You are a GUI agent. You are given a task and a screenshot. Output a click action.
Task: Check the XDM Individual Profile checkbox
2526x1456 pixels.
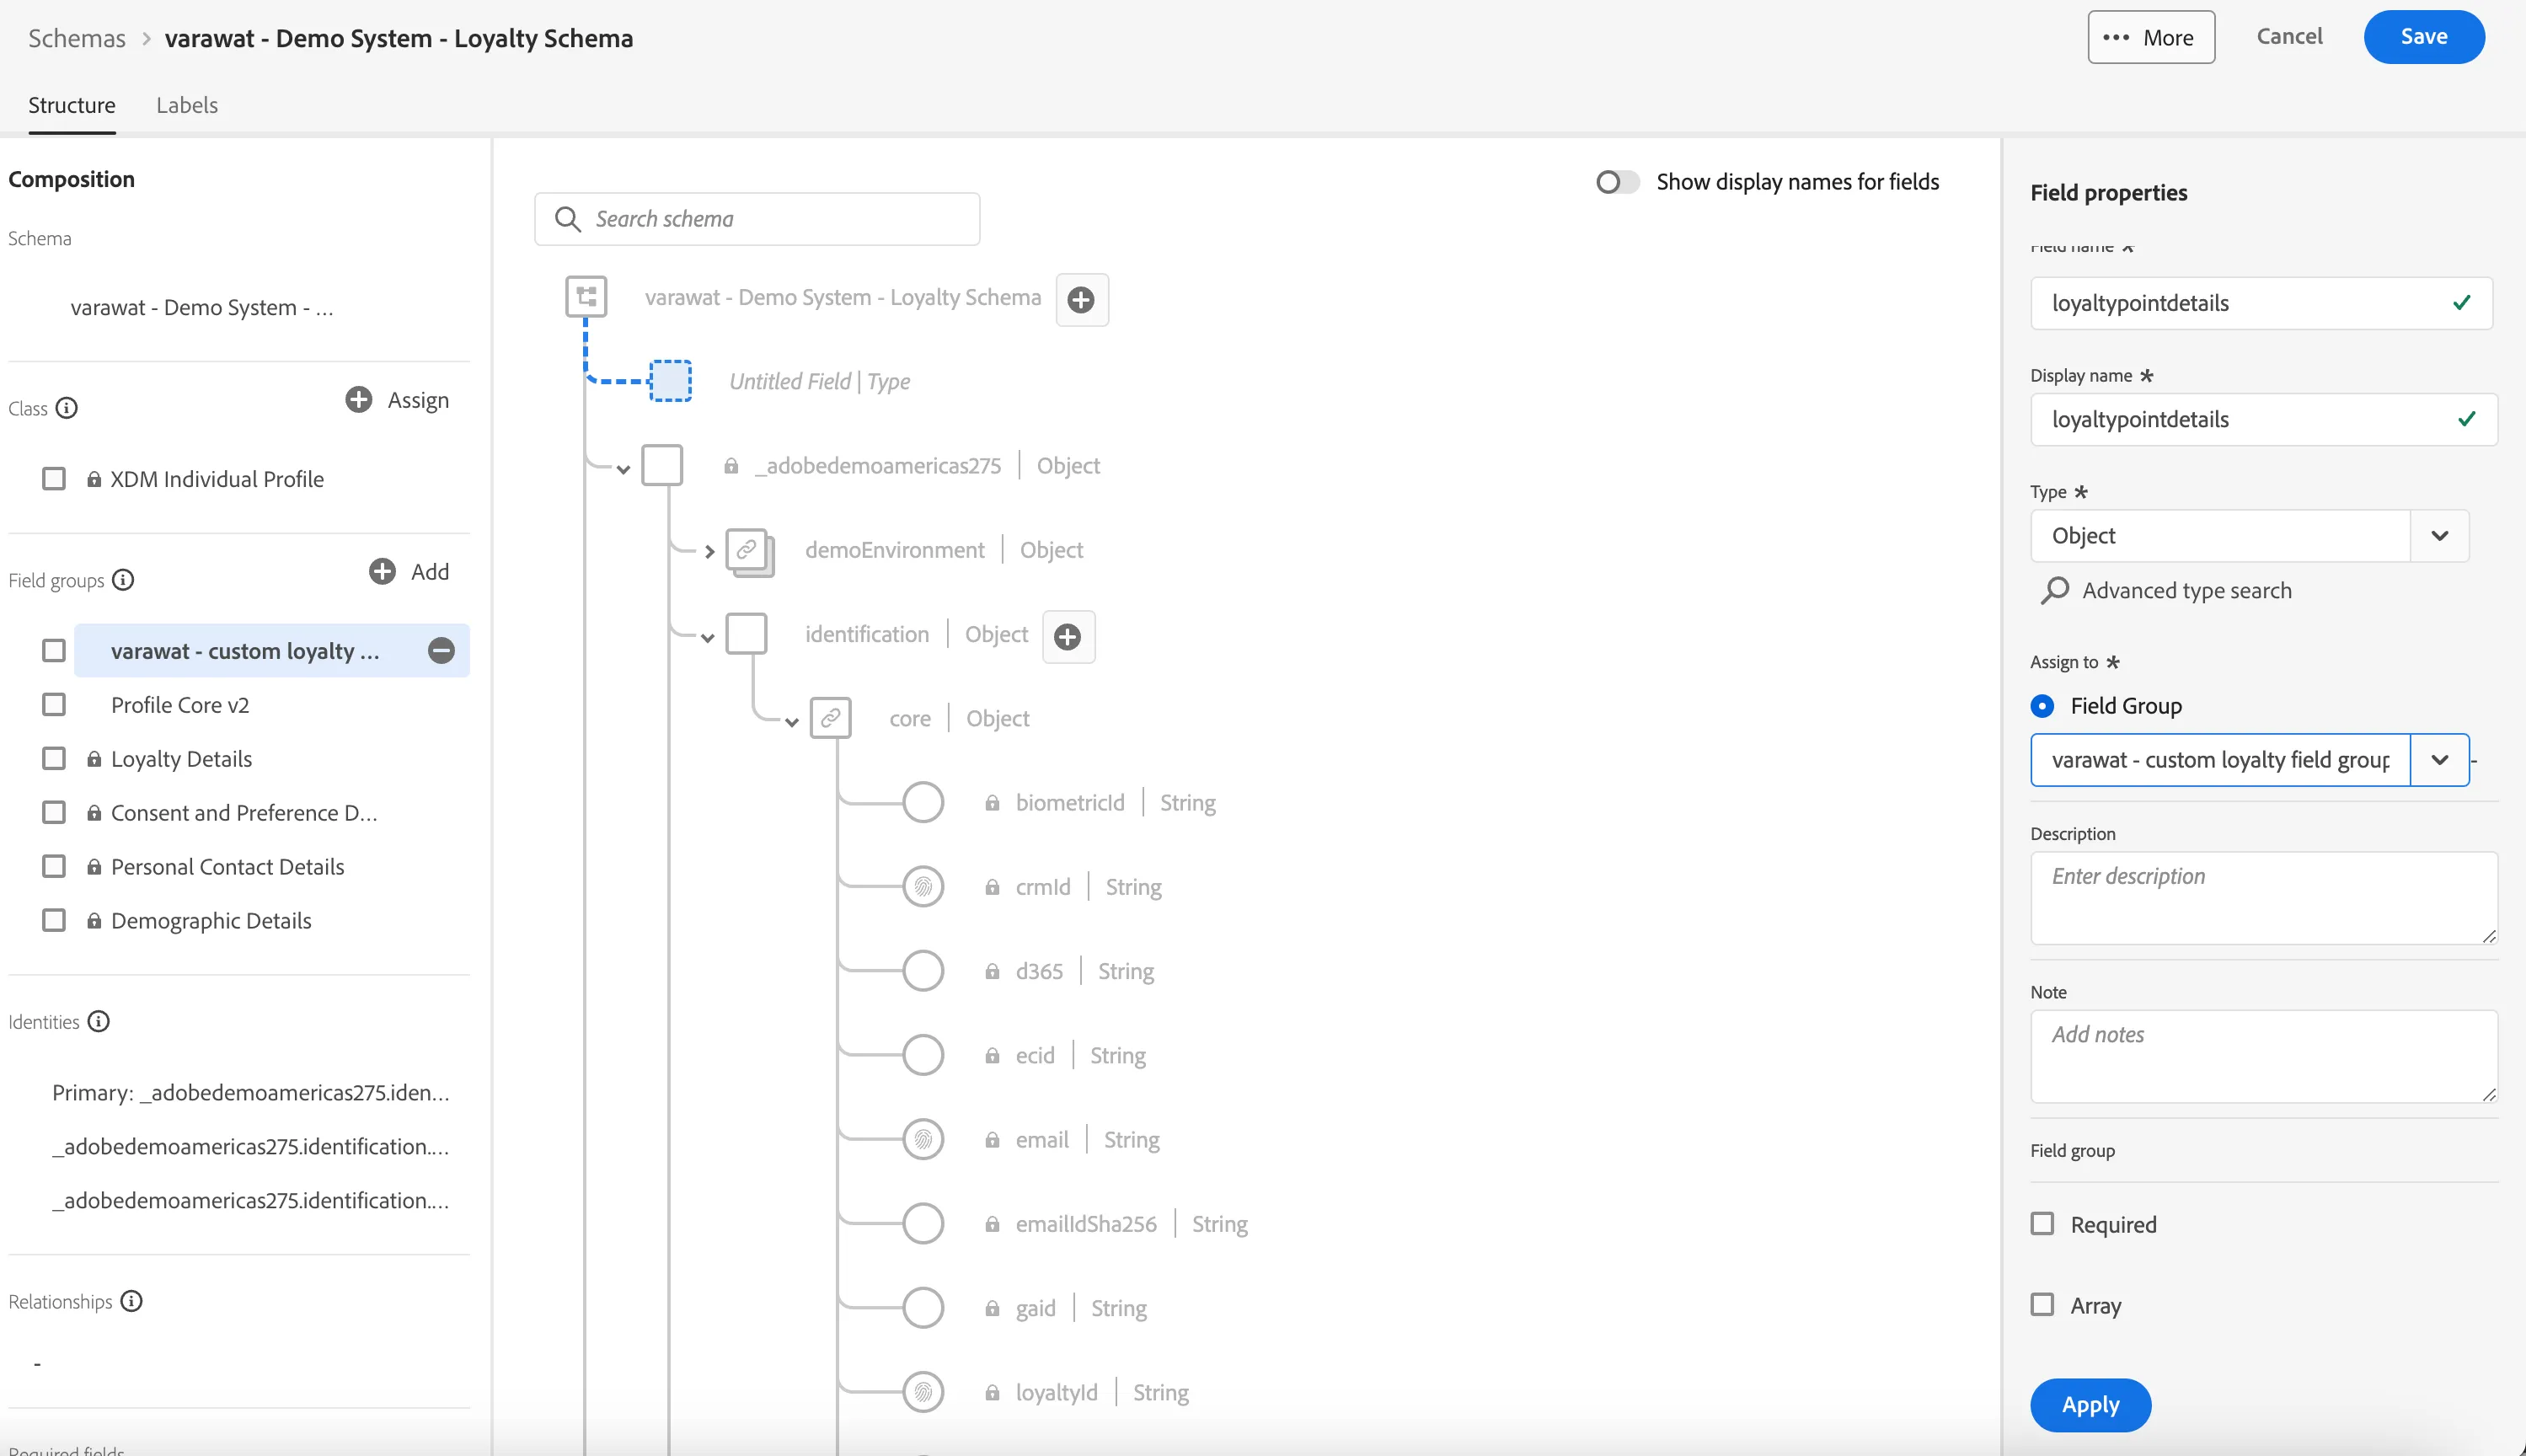tap(54, 479)
